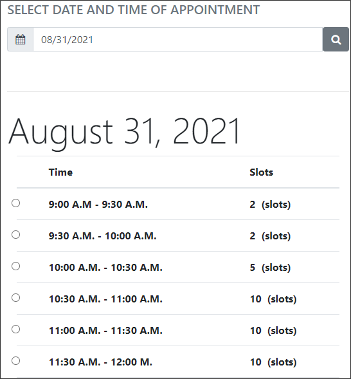The image size is (351, 379).
Task: Click the magnifying glass search button
Action: pos(336,39)
